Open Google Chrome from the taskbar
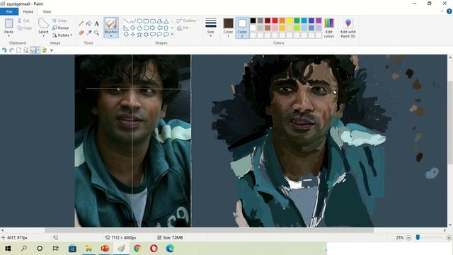 click(x=137, y=249)
